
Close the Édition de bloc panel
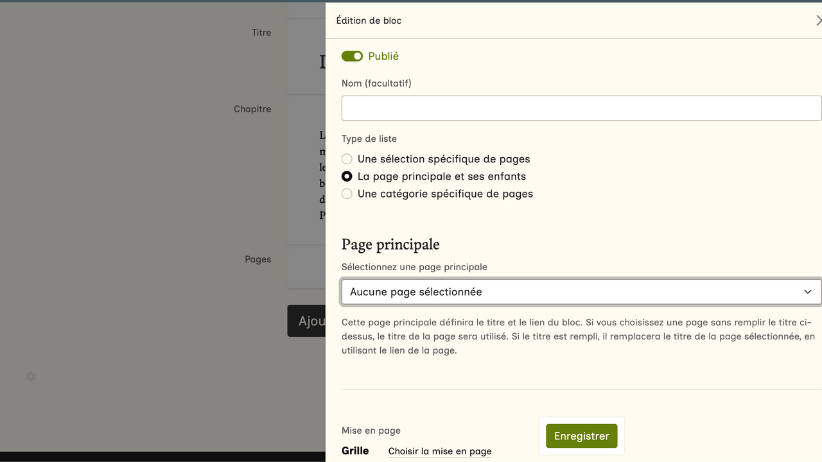(818, 21)
